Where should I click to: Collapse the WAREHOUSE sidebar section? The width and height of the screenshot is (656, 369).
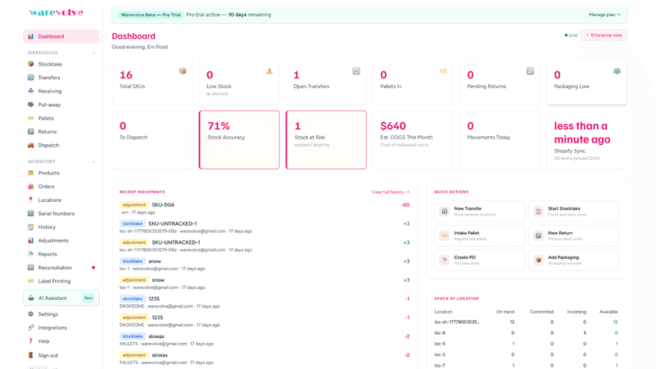[x=93, y=53]
